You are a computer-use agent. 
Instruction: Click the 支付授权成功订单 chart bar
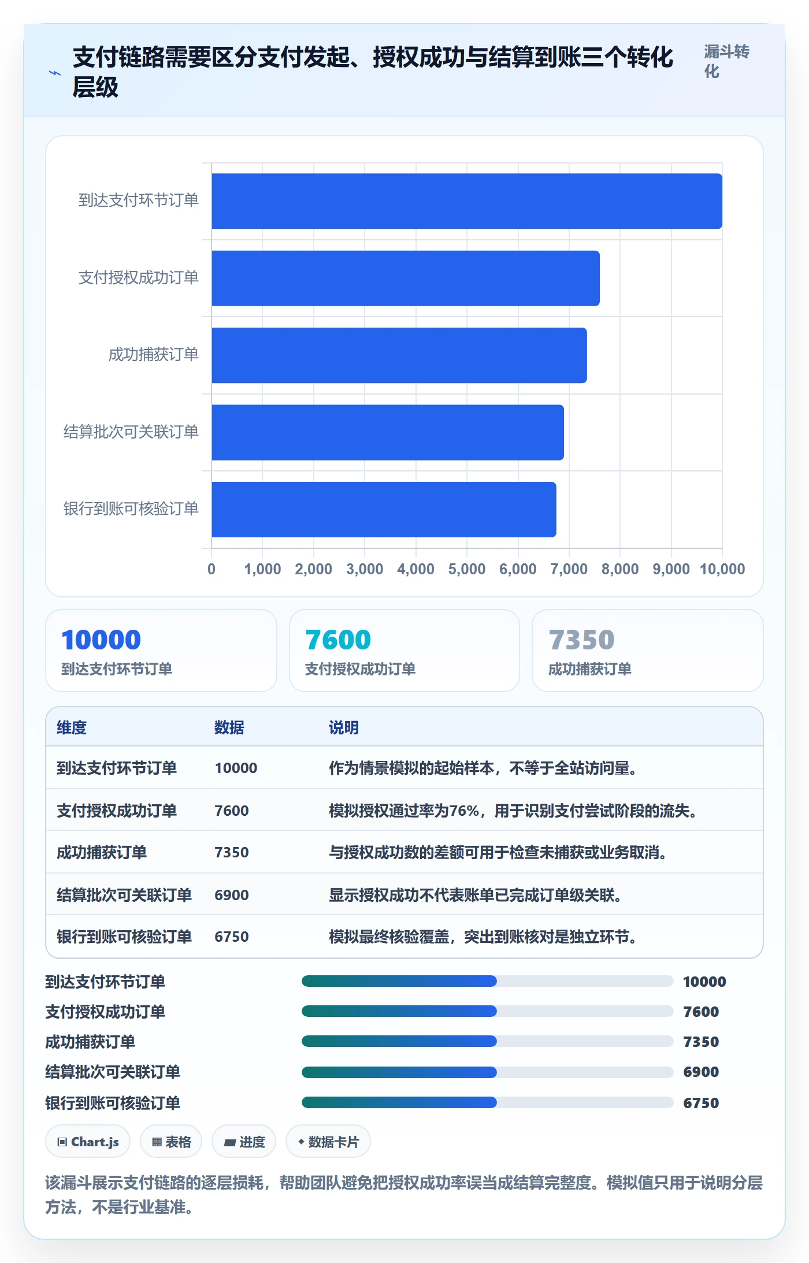click(406, 278)
